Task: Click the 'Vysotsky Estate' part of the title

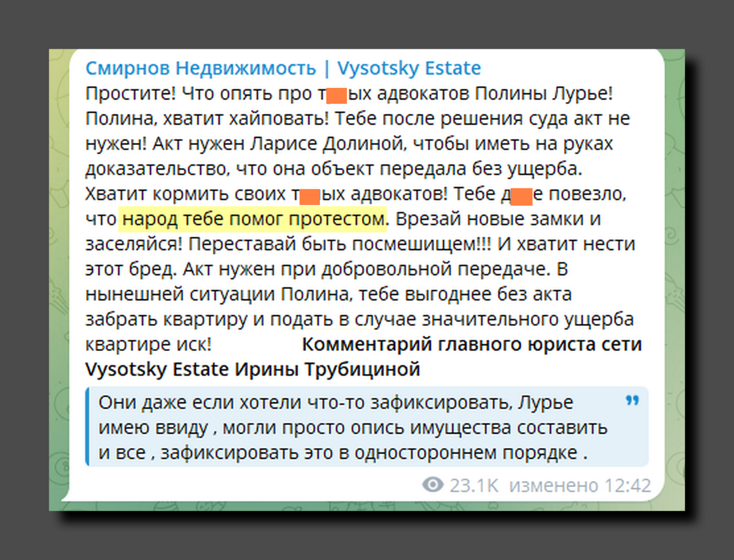Action: tap(409, 68)
